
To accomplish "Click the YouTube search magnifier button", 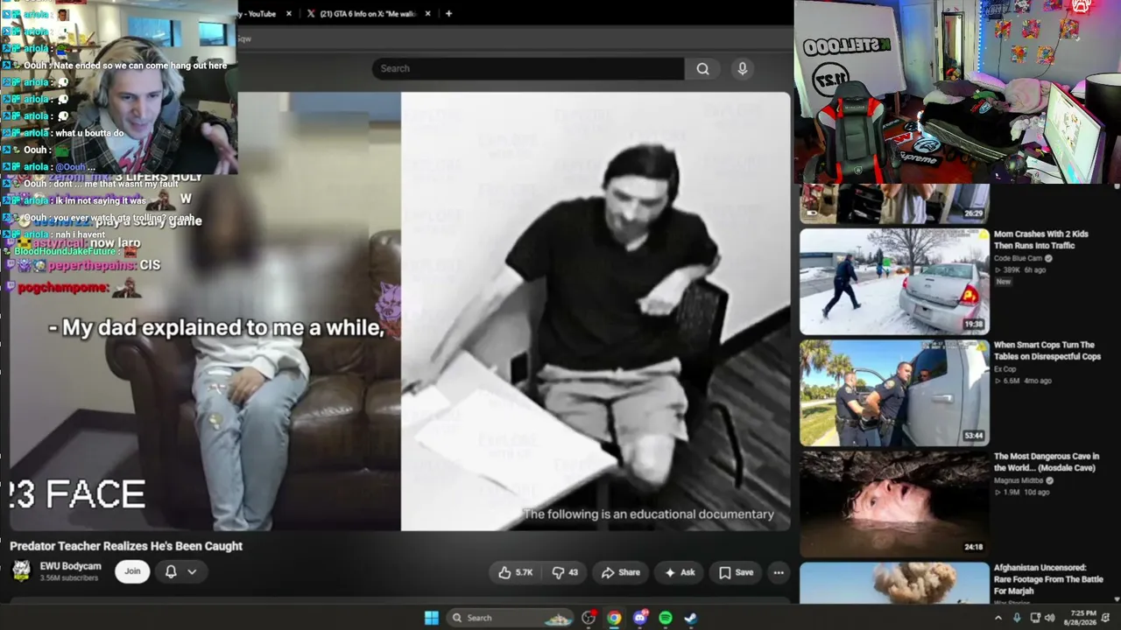I will click(702, 68).
